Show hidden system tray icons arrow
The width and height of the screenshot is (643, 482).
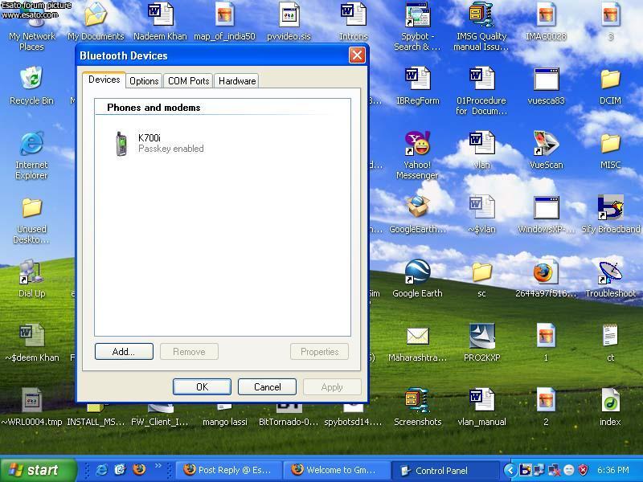point(510,470)
